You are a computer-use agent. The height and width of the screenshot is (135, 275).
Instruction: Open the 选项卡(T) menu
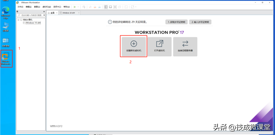57,7
